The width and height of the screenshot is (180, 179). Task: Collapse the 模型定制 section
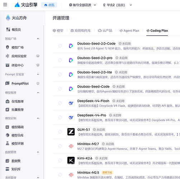pyautogui.click(x=38, y=118)
